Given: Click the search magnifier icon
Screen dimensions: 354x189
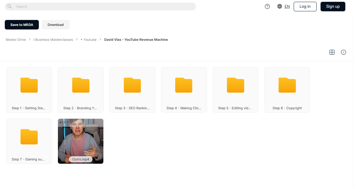Looking at the screenshot, I should coord(10,7).
